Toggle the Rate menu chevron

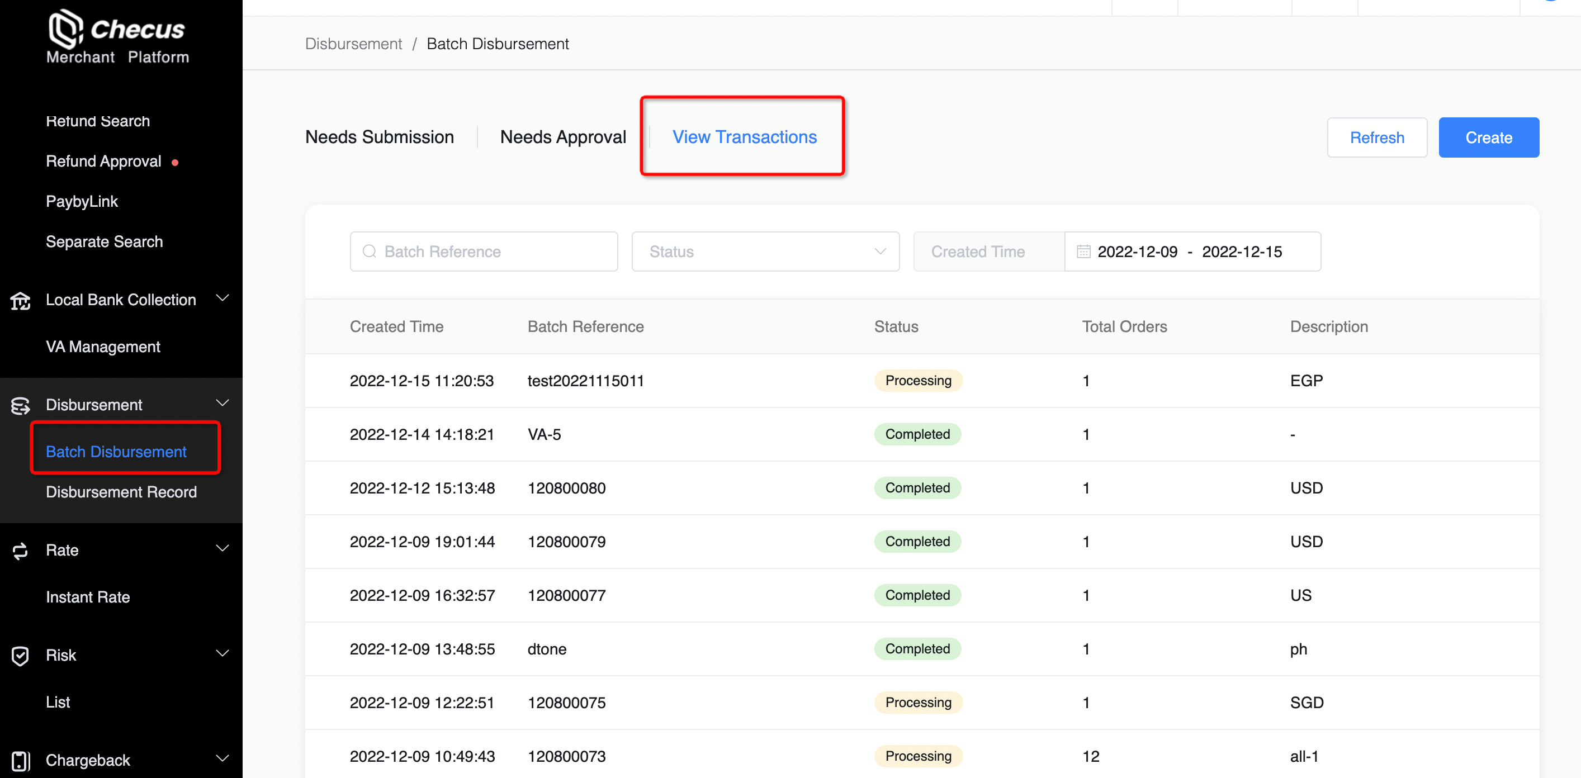[x=223, y=548]
